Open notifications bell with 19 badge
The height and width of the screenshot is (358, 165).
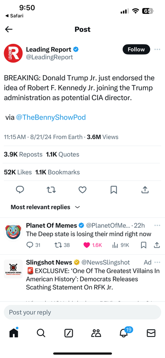point(124,333)
